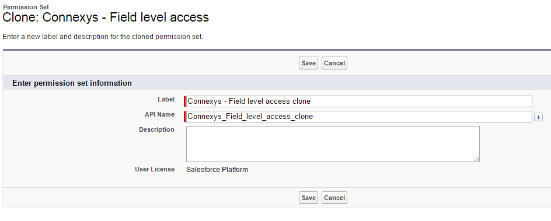The width and height of the screenshot is (551, 221).
Task: Click the red required marker beside API Name
Action: point(184,117)
